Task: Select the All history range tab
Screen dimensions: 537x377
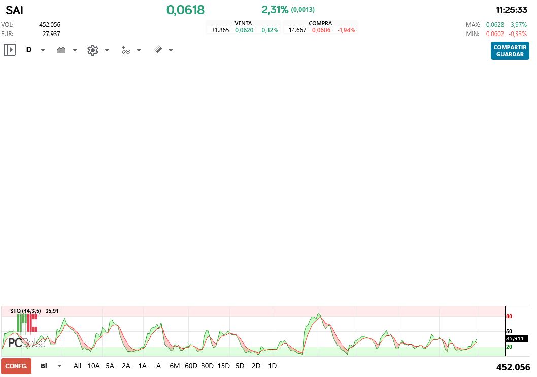Action: [77, 366]
